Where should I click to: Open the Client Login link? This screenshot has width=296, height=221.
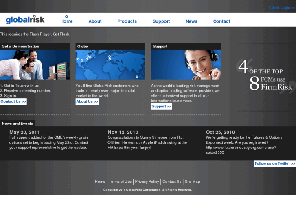(x=282, y=8)
